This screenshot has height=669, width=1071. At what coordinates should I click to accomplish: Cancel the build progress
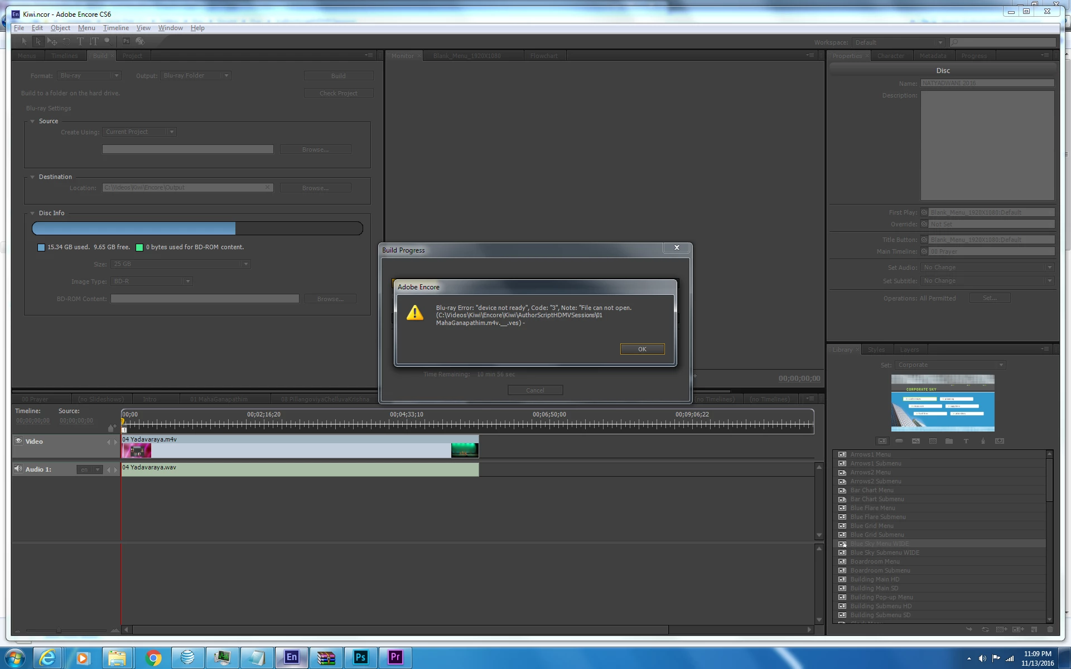coord(534,390)
